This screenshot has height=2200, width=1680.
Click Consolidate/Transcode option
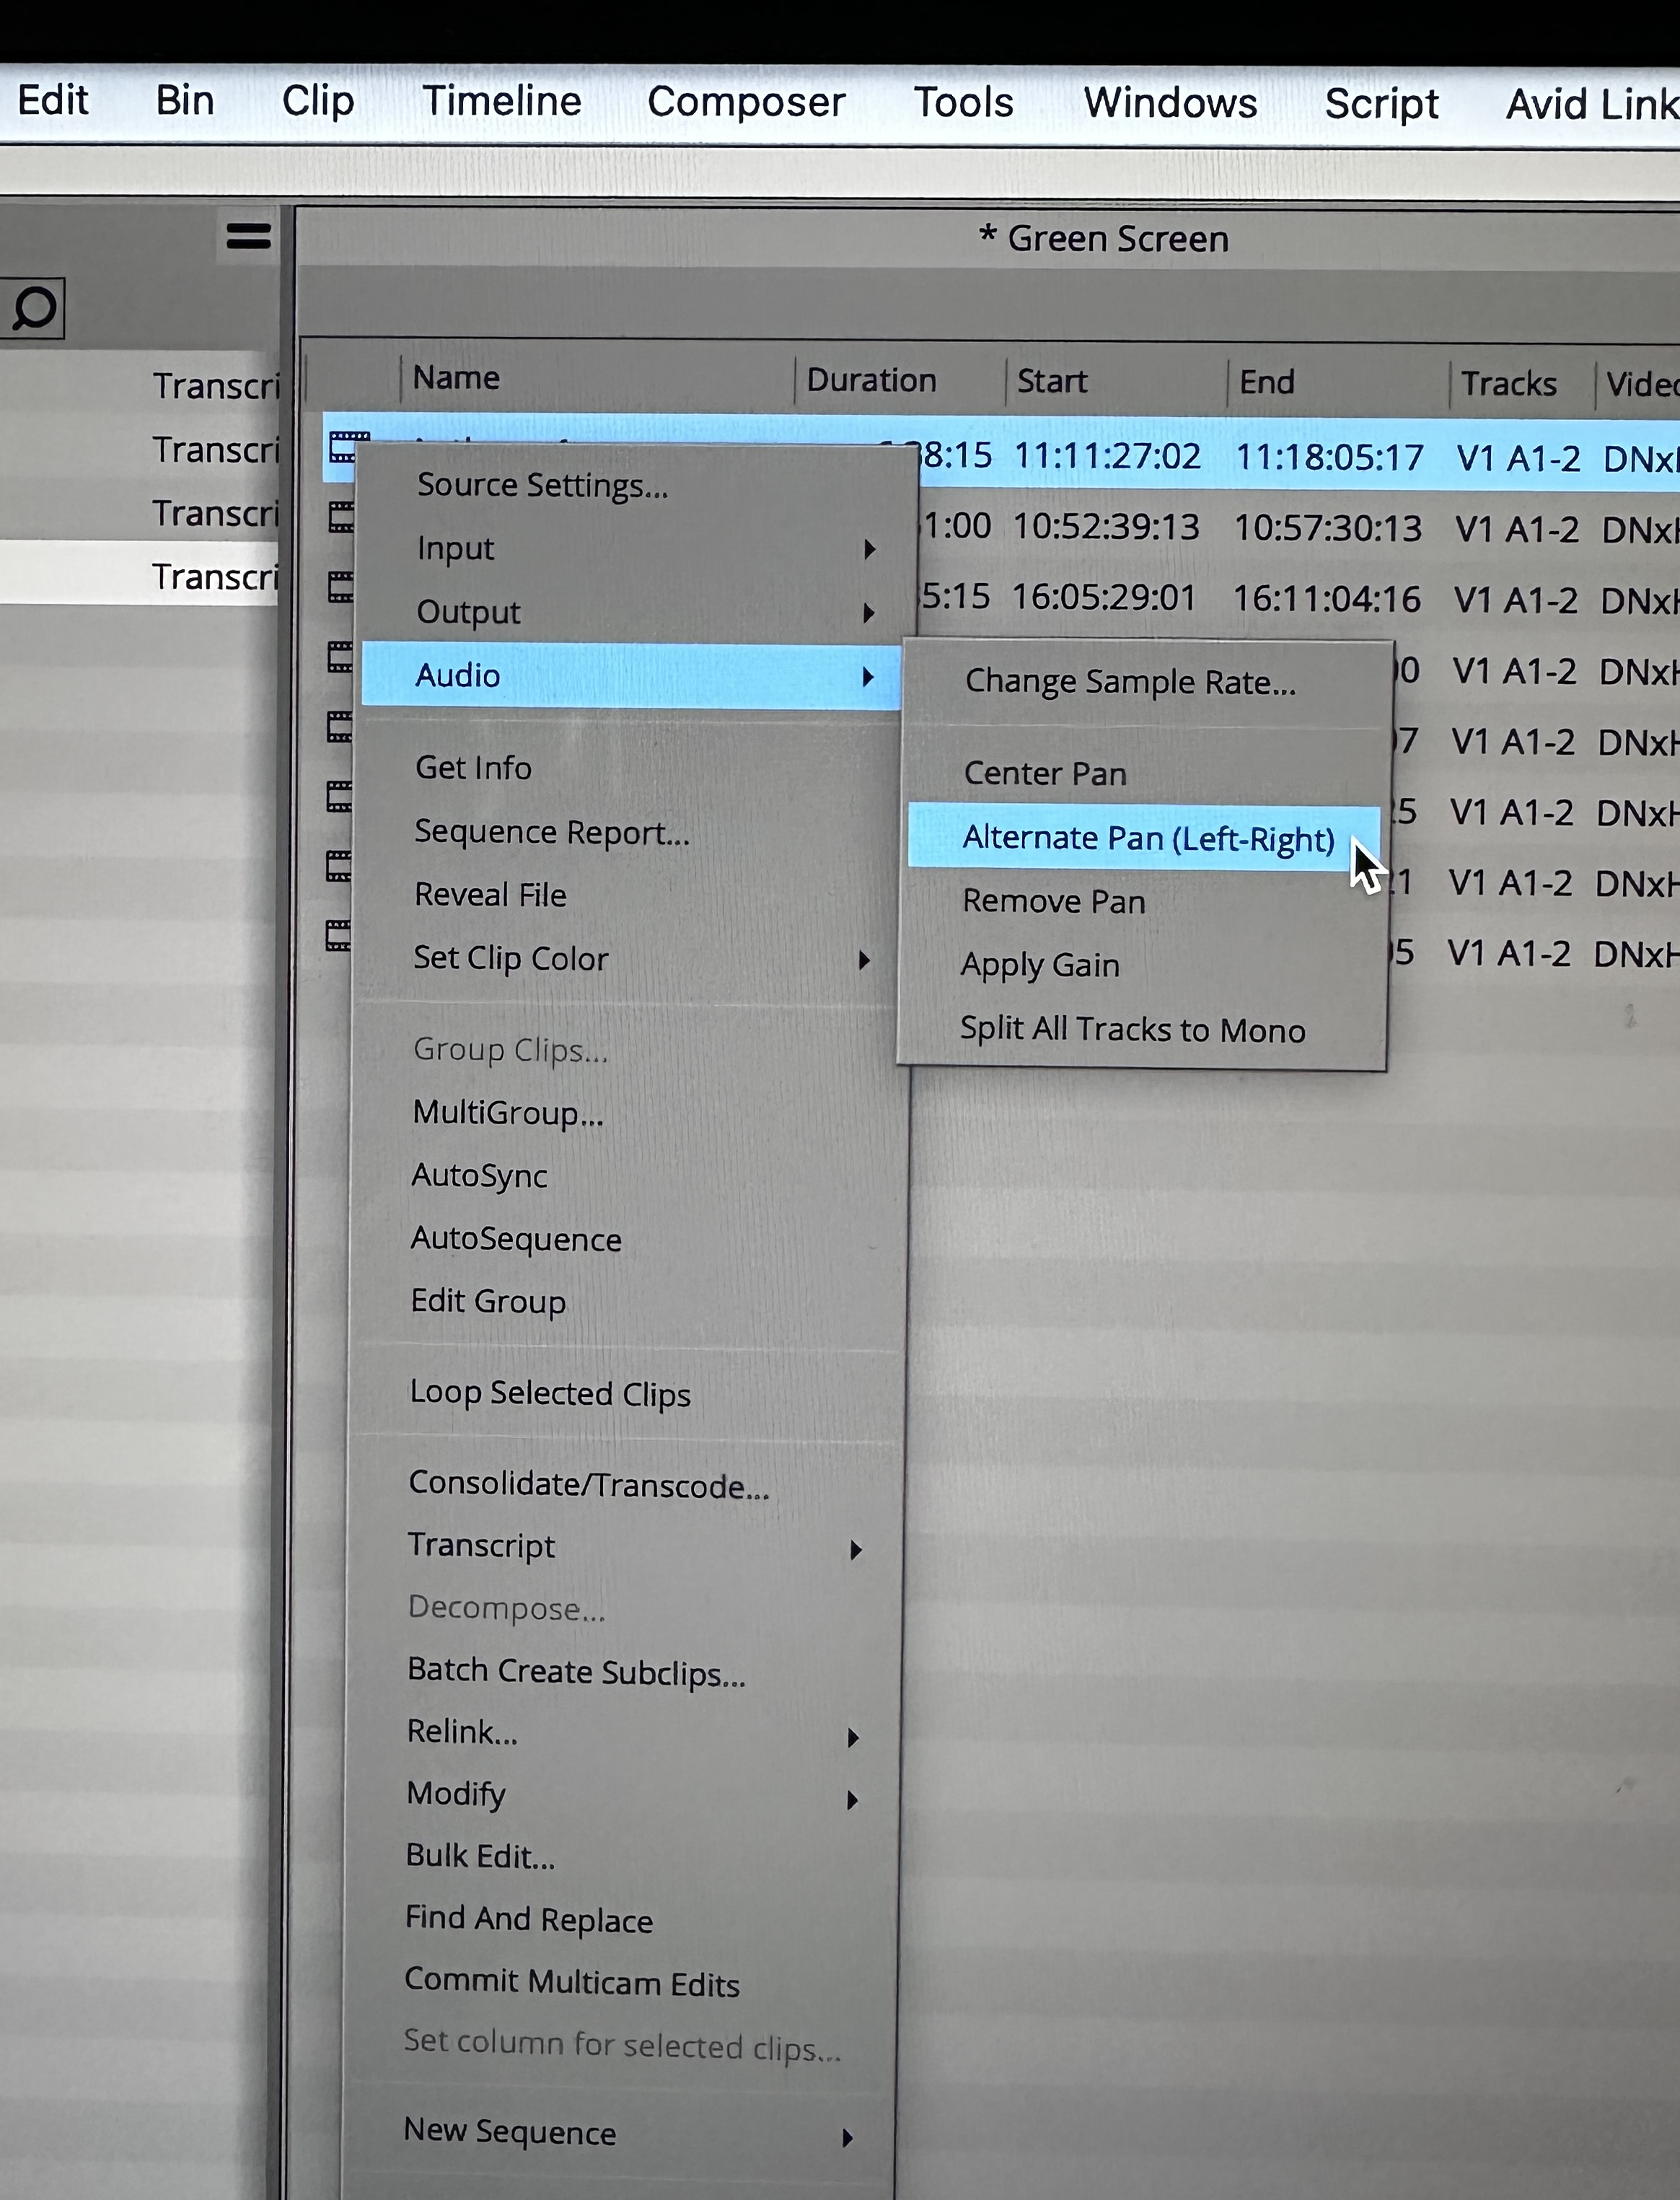[588, 1485]
